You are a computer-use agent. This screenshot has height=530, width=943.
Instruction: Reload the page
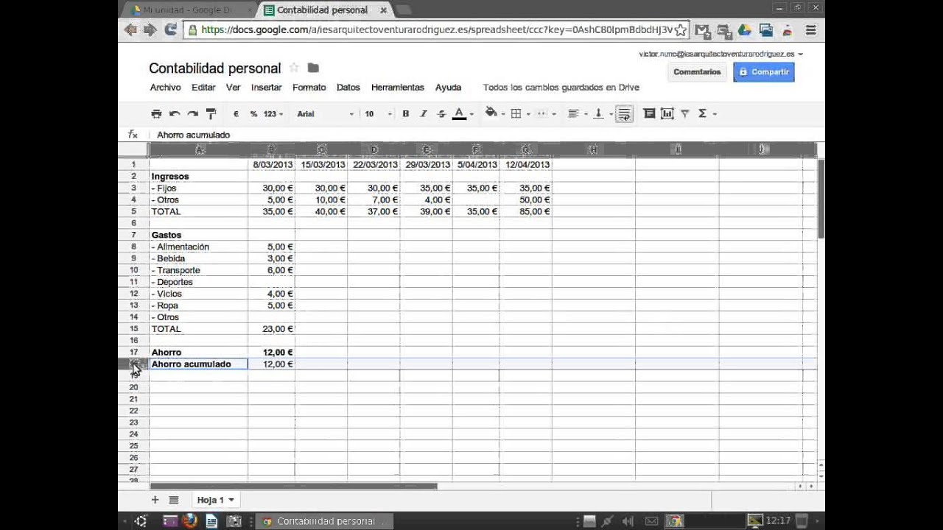(x=170, y=30)
